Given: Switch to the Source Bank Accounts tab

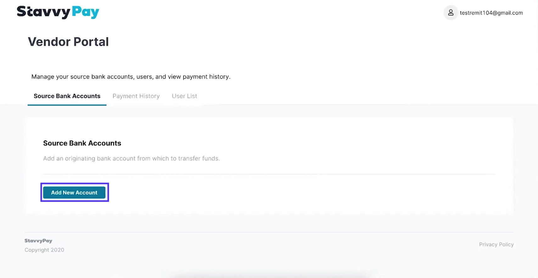Looking at the screenshot, I should [x=67, y=96].
